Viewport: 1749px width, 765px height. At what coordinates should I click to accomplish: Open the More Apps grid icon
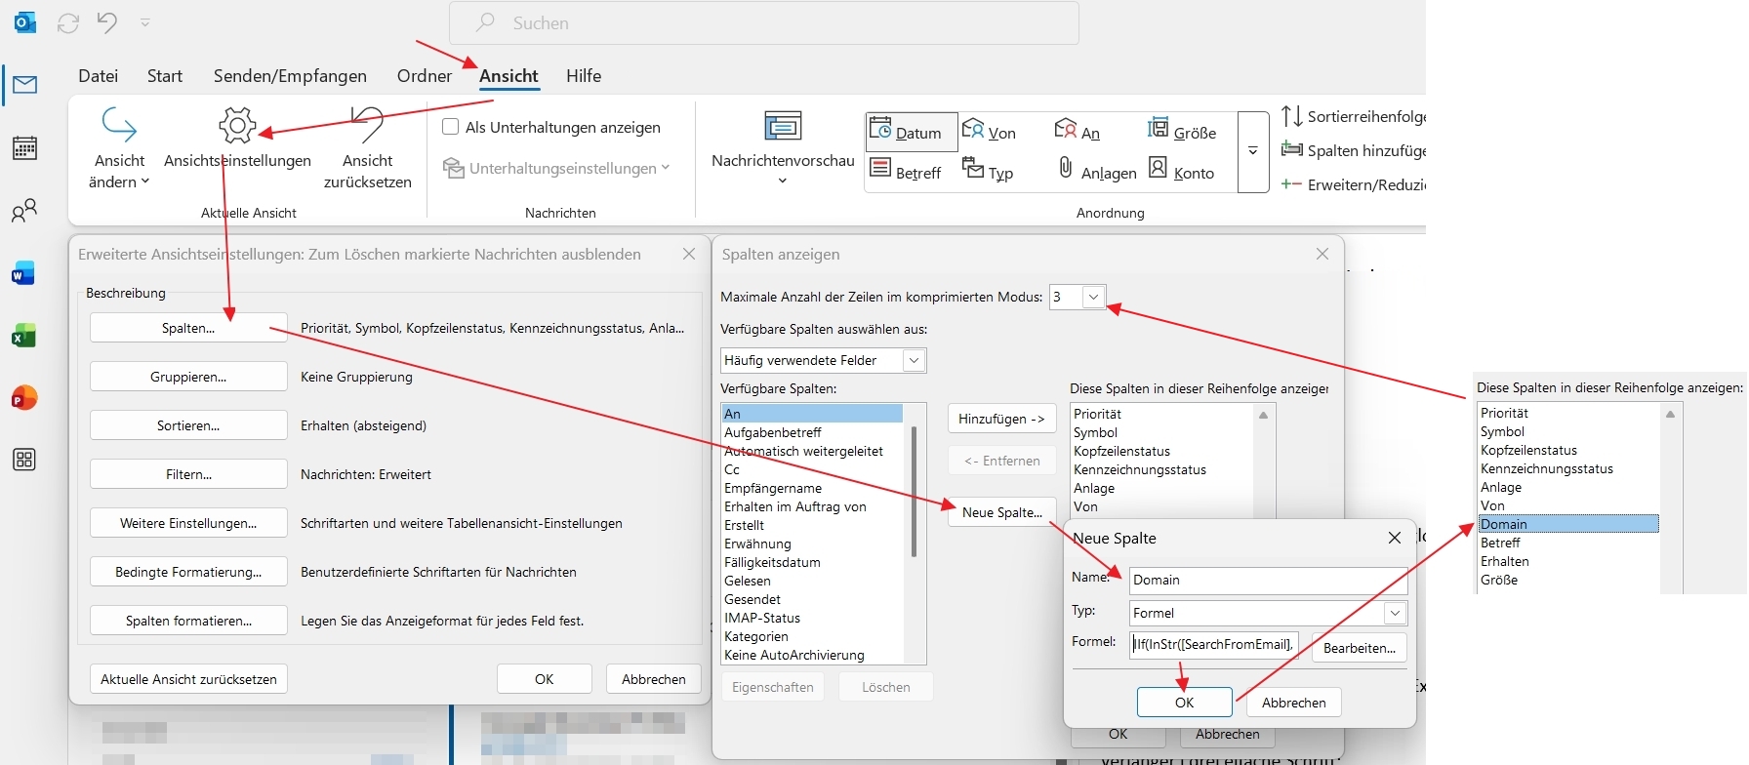(x=24, y=460)
